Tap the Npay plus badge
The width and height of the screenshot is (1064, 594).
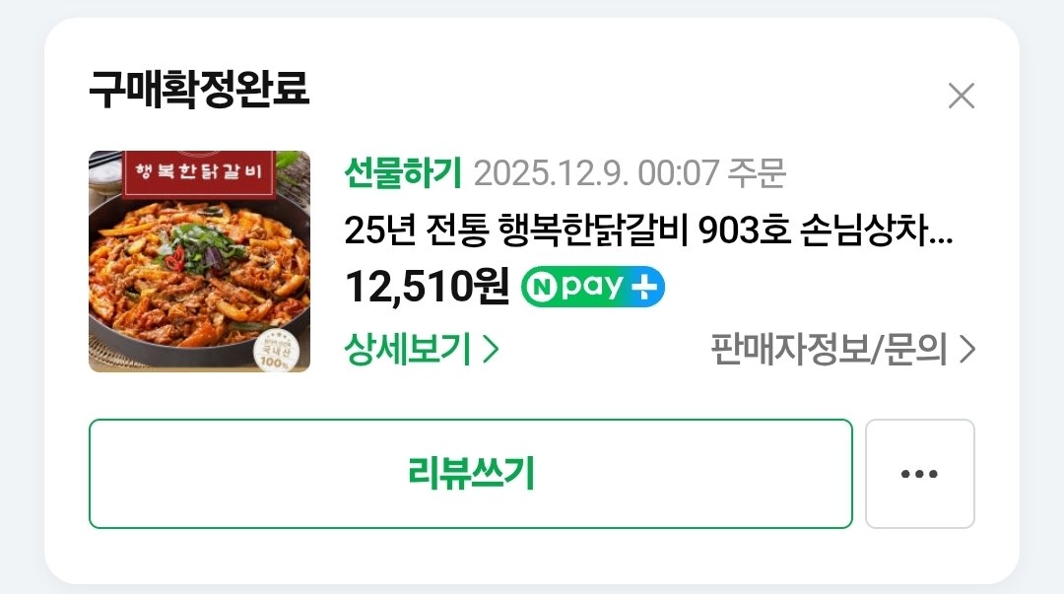click(x=592, y=287)
